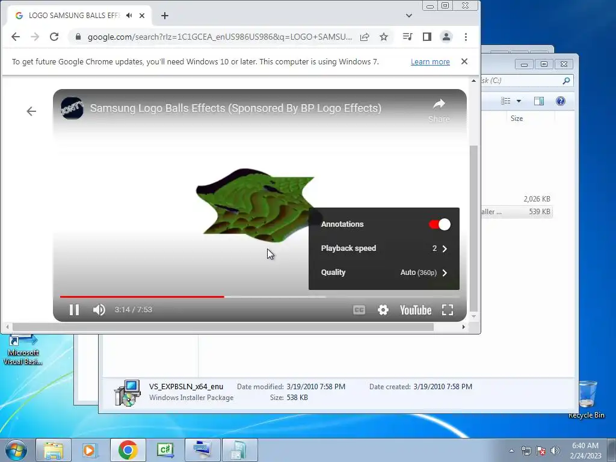Image resolution: width=616 pixels, height=462 pixels.
Task: Click Chrome's back navigation arrow
Action: point(15,37)
